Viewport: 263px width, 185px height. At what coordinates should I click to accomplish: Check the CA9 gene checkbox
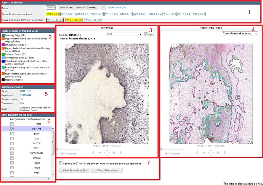pyautogui.click(x=12, y=139)
